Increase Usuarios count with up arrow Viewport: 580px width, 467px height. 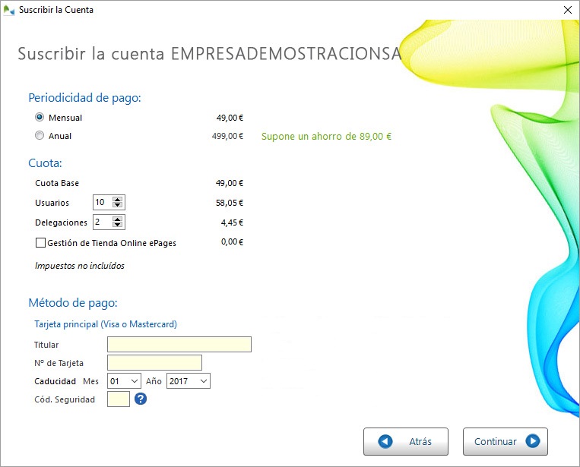point(118,200)
